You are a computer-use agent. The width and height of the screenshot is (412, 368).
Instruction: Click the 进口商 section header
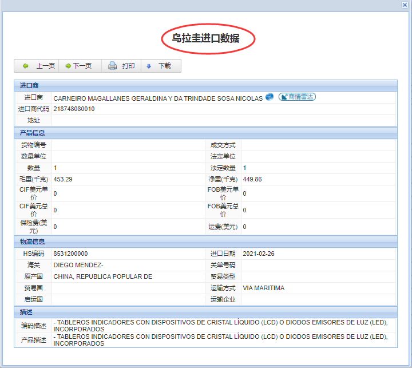29,86
